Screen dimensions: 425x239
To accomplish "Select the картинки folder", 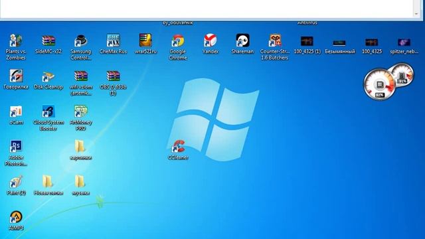I will [80, 147].
